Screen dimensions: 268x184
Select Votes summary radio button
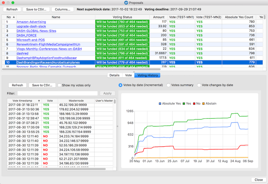168,85
